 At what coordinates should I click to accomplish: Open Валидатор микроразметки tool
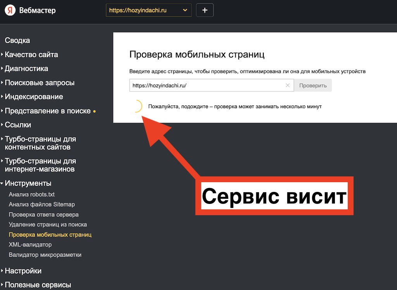[45, 255]
